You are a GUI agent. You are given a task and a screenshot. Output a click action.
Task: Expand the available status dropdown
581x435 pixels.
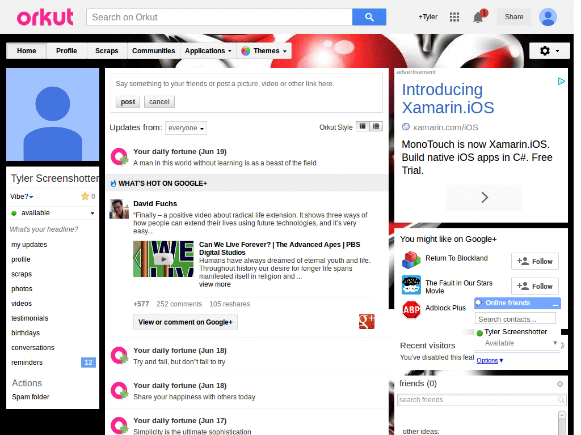[x=92, y=213]
